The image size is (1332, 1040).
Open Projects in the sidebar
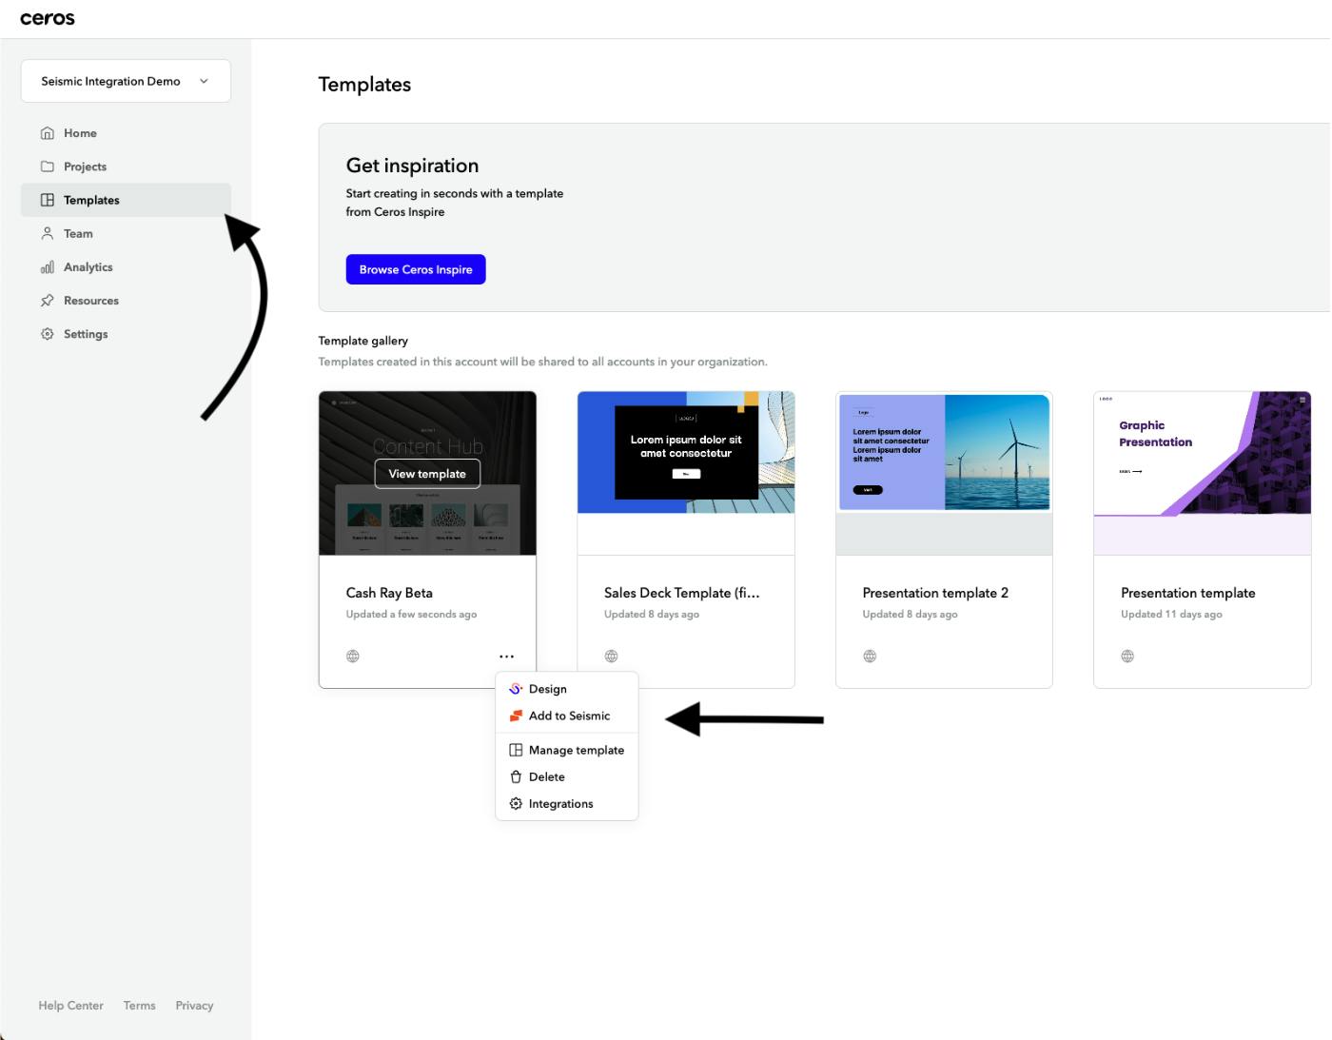pyautogui.click(x=126, y=167)
